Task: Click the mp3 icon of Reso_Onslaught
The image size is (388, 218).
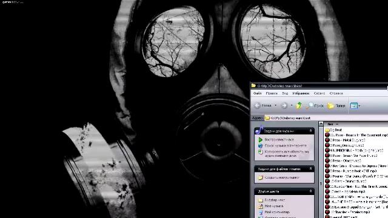Action: click(x=327, y=145)
